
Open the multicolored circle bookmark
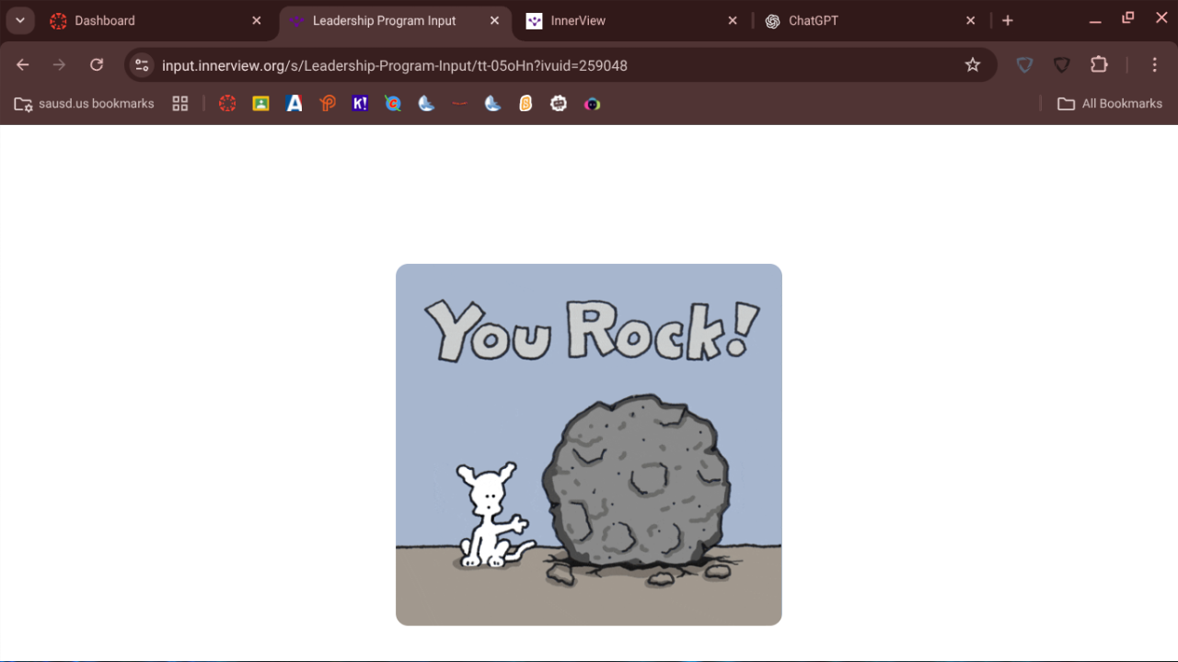[592, 104]
